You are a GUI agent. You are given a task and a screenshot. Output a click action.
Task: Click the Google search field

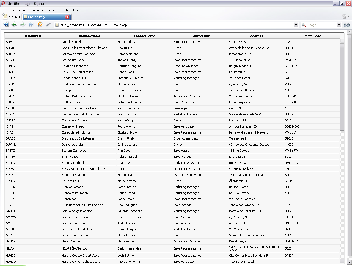(x=321, y=25)
